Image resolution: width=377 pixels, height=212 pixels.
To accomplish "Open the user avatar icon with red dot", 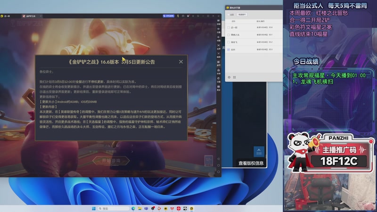I will (x=188, y=16).
